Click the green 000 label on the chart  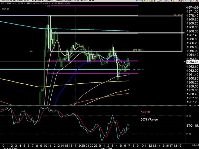[x=31, y=51]
